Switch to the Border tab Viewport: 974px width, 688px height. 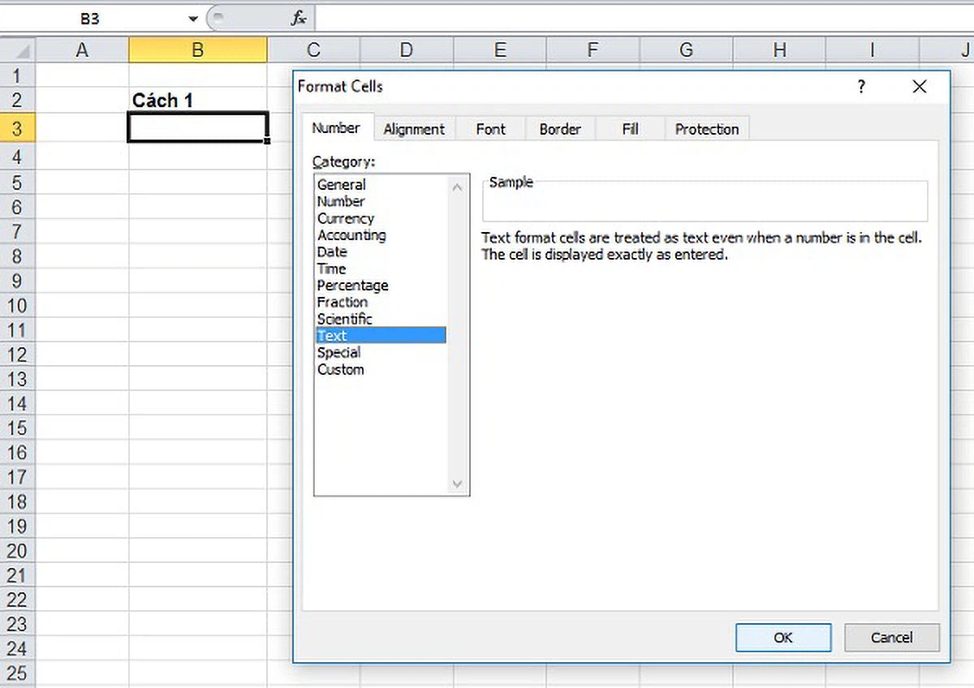(x=559, y=128)
